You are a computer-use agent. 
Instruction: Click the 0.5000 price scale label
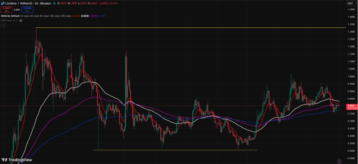tap(351, 151)
